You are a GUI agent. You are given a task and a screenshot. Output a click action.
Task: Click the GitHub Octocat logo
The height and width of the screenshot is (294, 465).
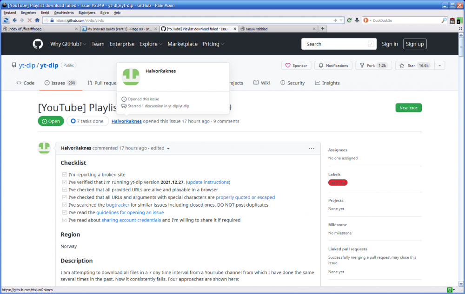[x=38, y=44]
